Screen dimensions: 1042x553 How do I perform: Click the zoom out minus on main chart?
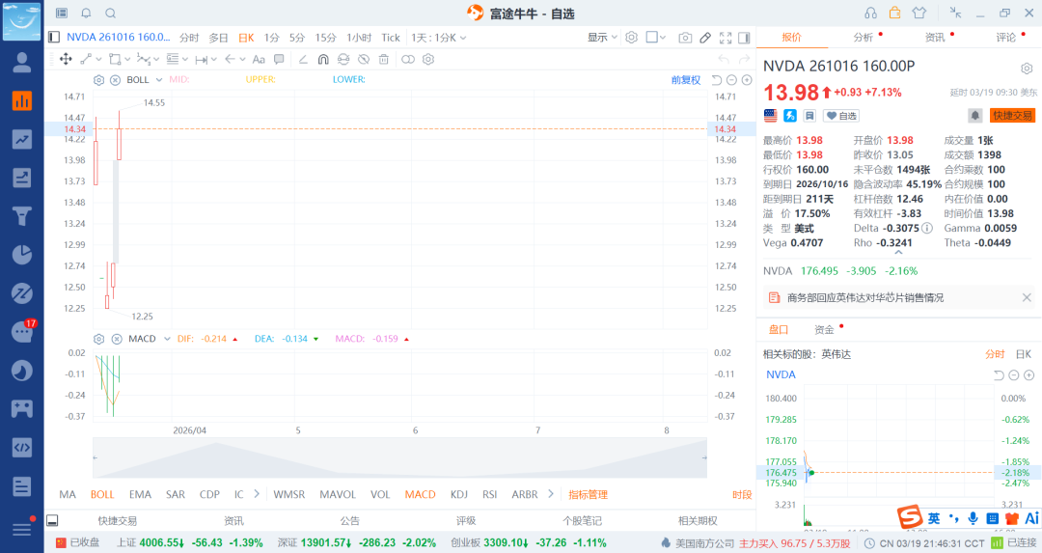[731, 80]
